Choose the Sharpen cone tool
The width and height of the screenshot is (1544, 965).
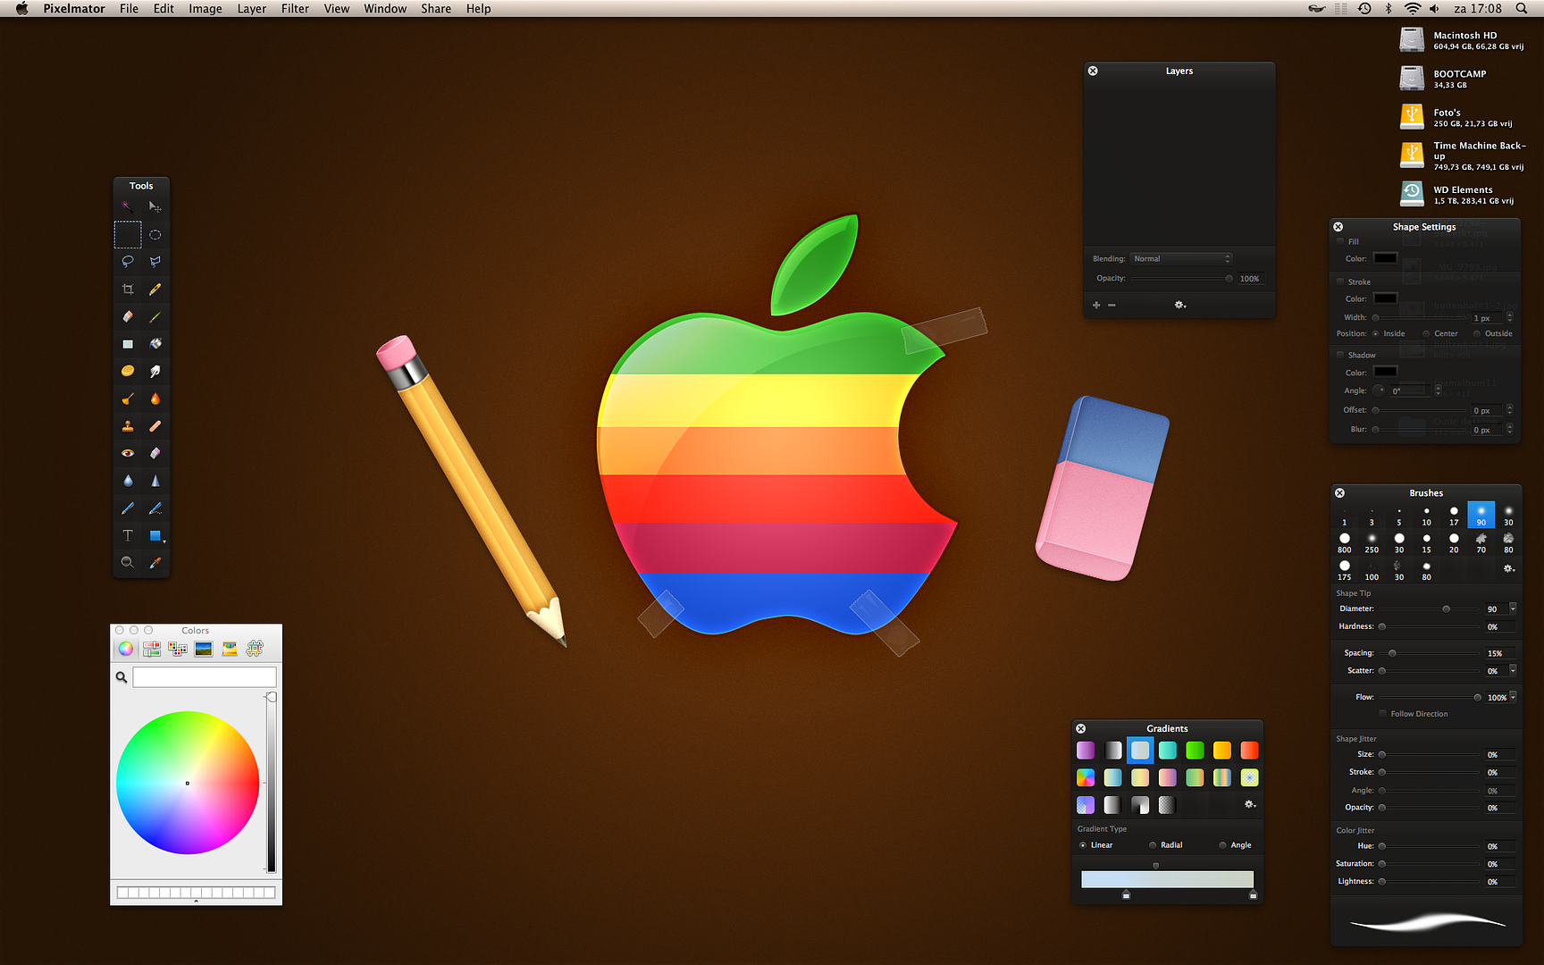click(155, 481)
